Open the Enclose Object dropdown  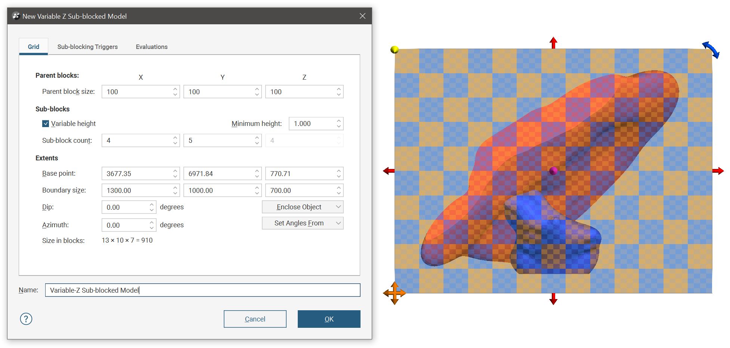302,207
